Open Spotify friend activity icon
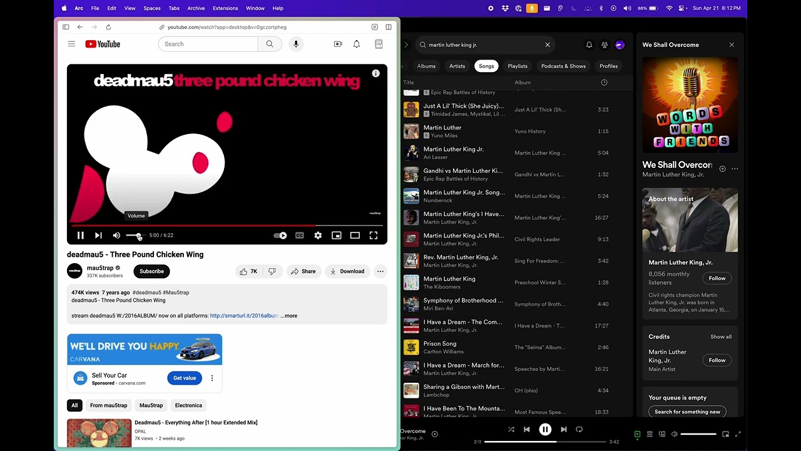The width and height of the screenshot is (801, 451). [x=605, y=45]
